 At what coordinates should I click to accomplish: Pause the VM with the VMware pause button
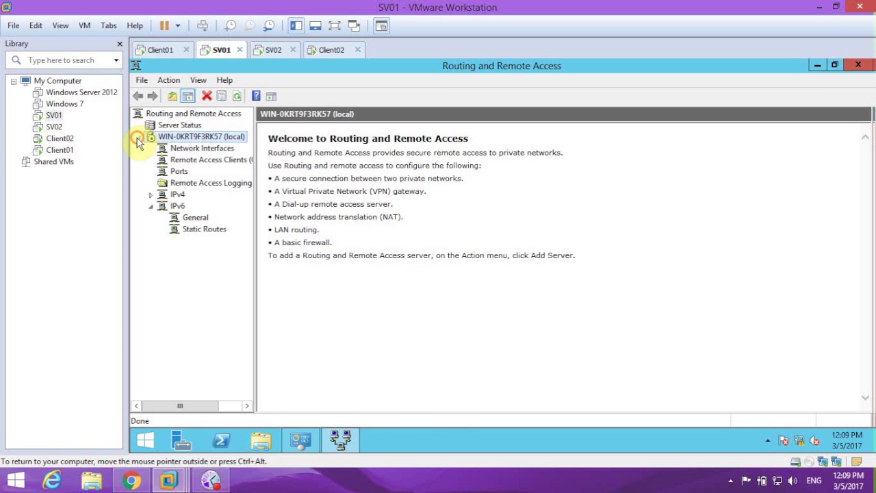pos(164,25)
